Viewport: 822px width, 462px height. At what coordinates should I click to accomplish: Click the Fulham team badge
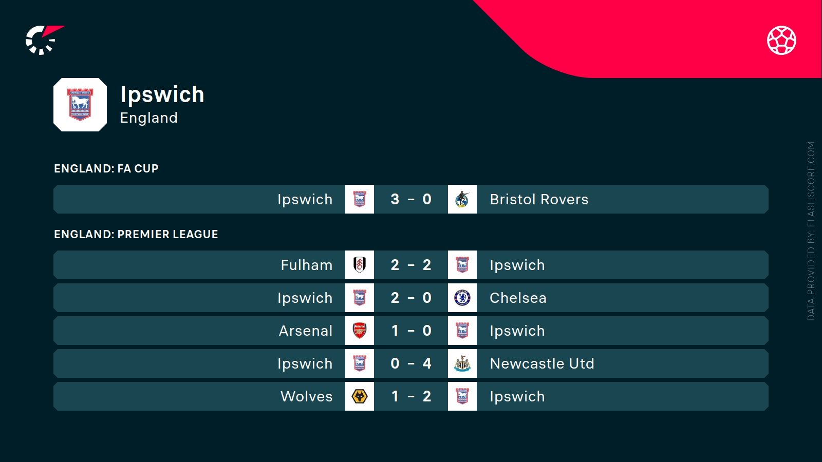pyautogui.click(x=360, y=265)
